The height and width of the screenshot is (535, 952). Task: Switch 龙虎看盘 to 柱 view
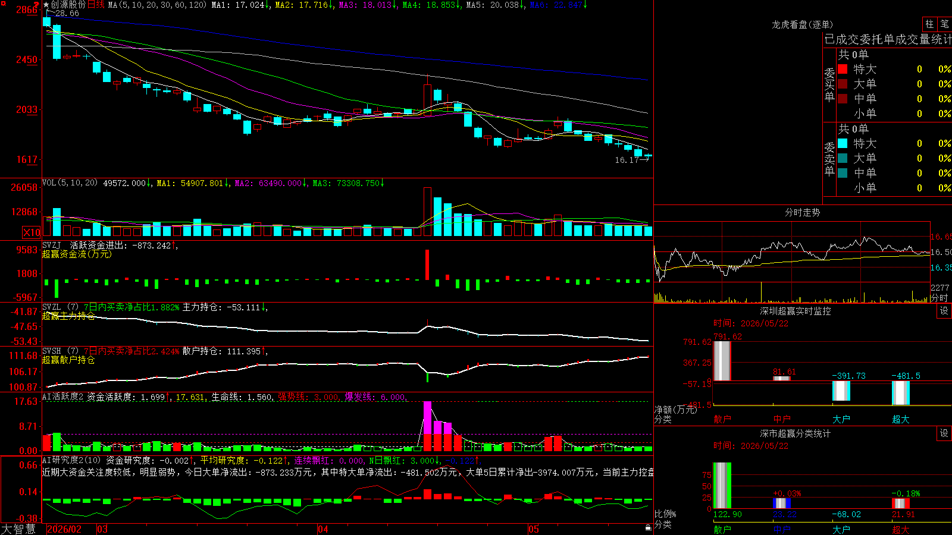[x=929, y=24]
